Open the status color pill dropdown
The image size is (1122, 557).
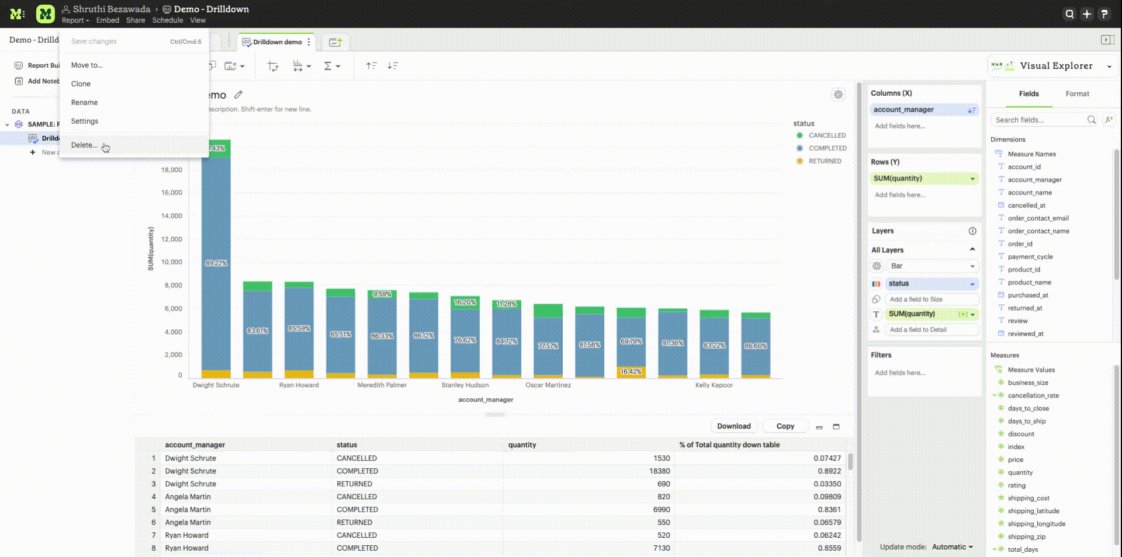pos(972,284)
